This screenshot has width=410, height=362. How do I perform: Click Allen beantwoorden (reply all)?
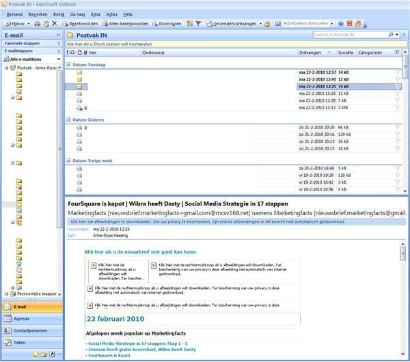click(125, 23)
